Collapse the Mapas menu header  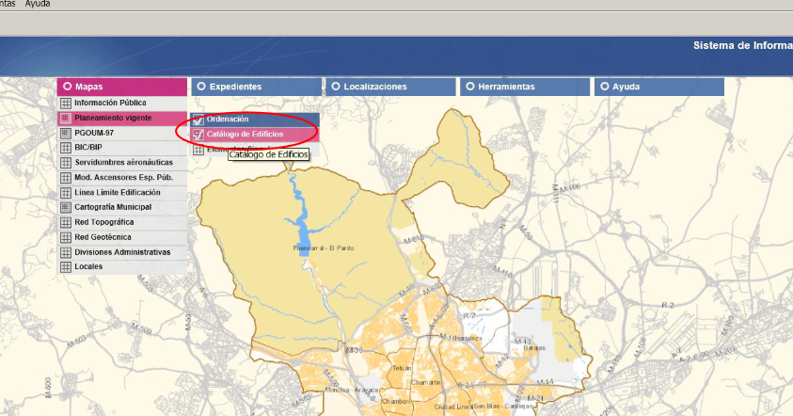tap(121, 87)
